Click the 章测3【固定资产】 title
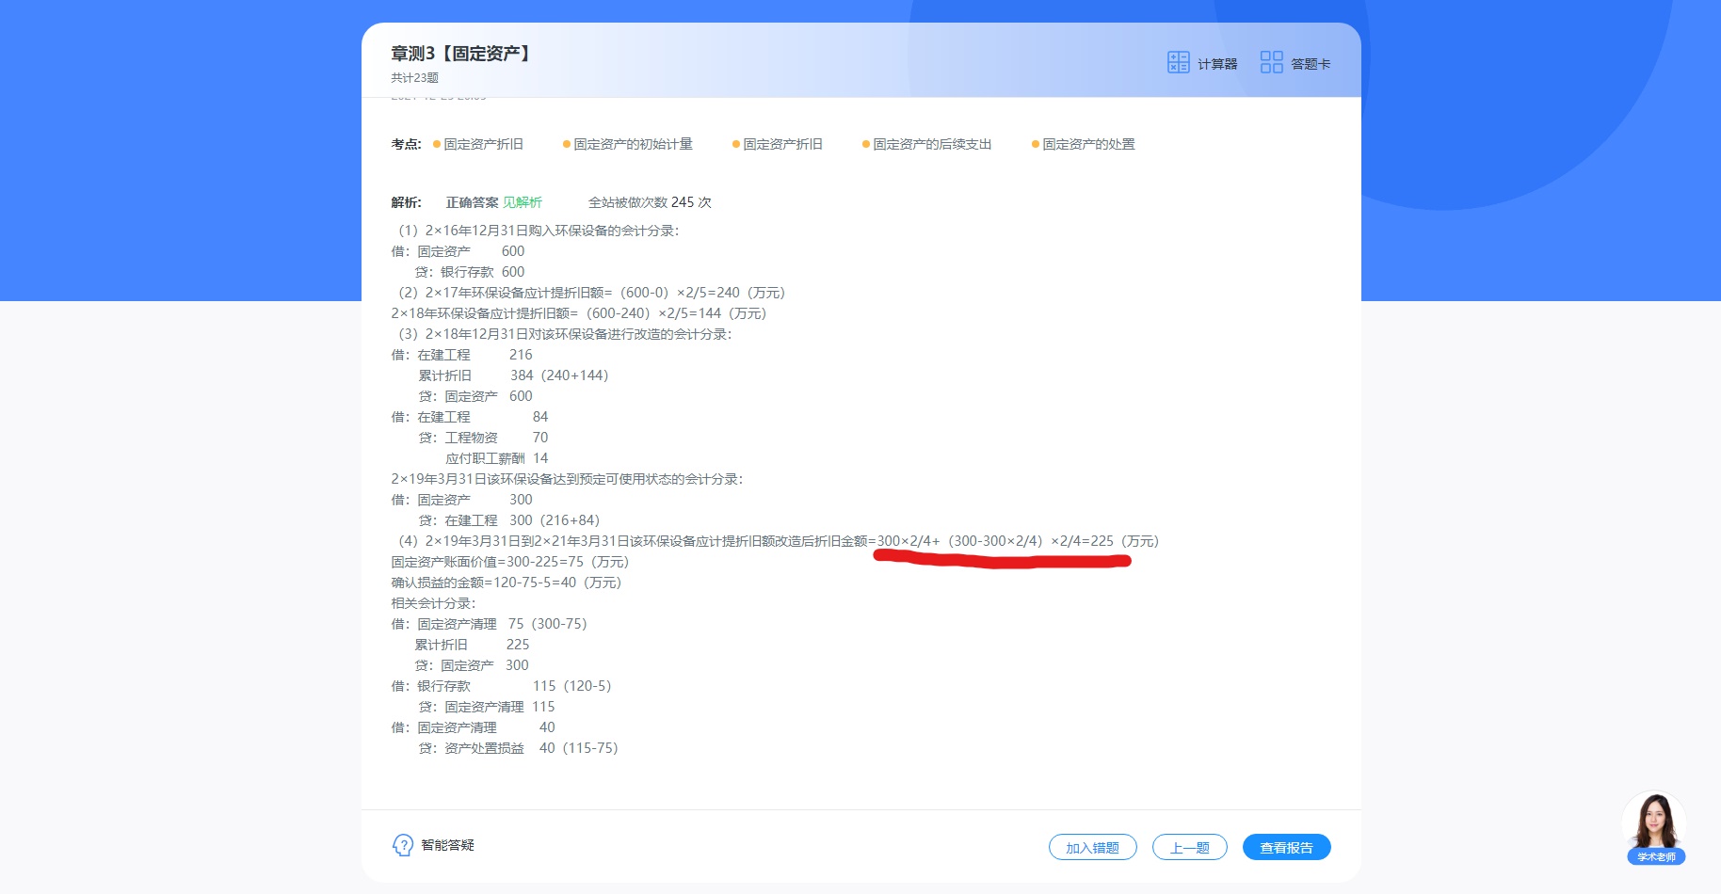Screen dimensions: 1721x894 [460, 54]
